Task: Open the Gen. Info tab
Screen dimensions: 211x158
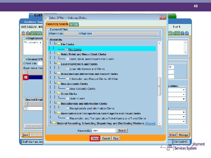Action: pos(36,33)
